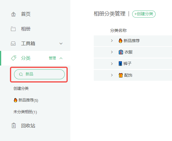Expand the 配饰 category row

tap(112, 75)
